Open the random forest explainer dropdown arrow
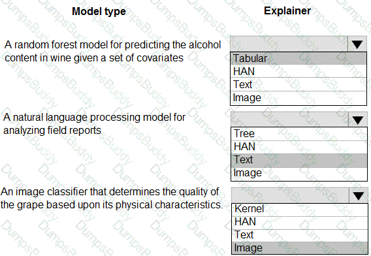 (x=357, y=44)
